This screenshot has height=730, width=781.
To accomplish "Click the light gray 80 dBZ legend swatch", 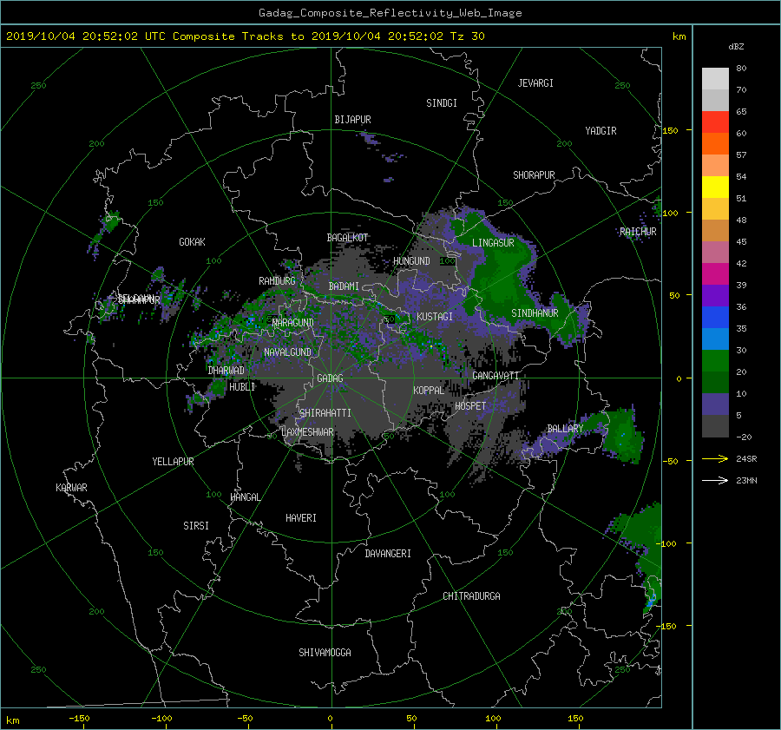I will coord(715,78).
